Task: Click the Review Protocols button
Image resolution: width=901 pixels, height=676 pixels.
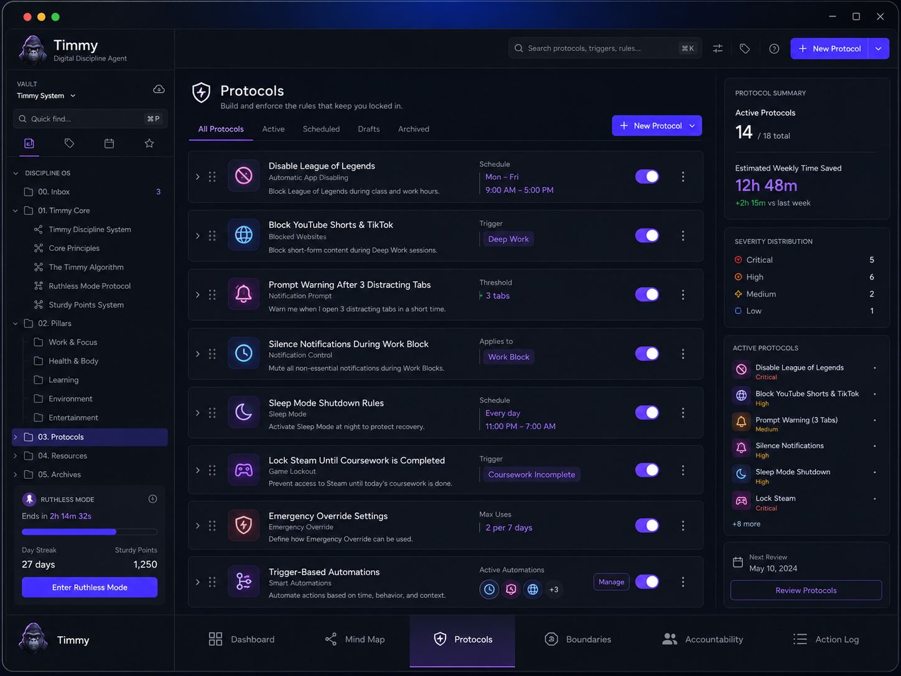Action: pyautogui.click(x=806, y=590)
